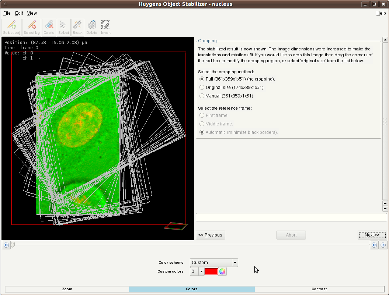Click the Next >> button
Viewport: 389px width, 295px height.
pyautogui.click(x=372, y=235)
